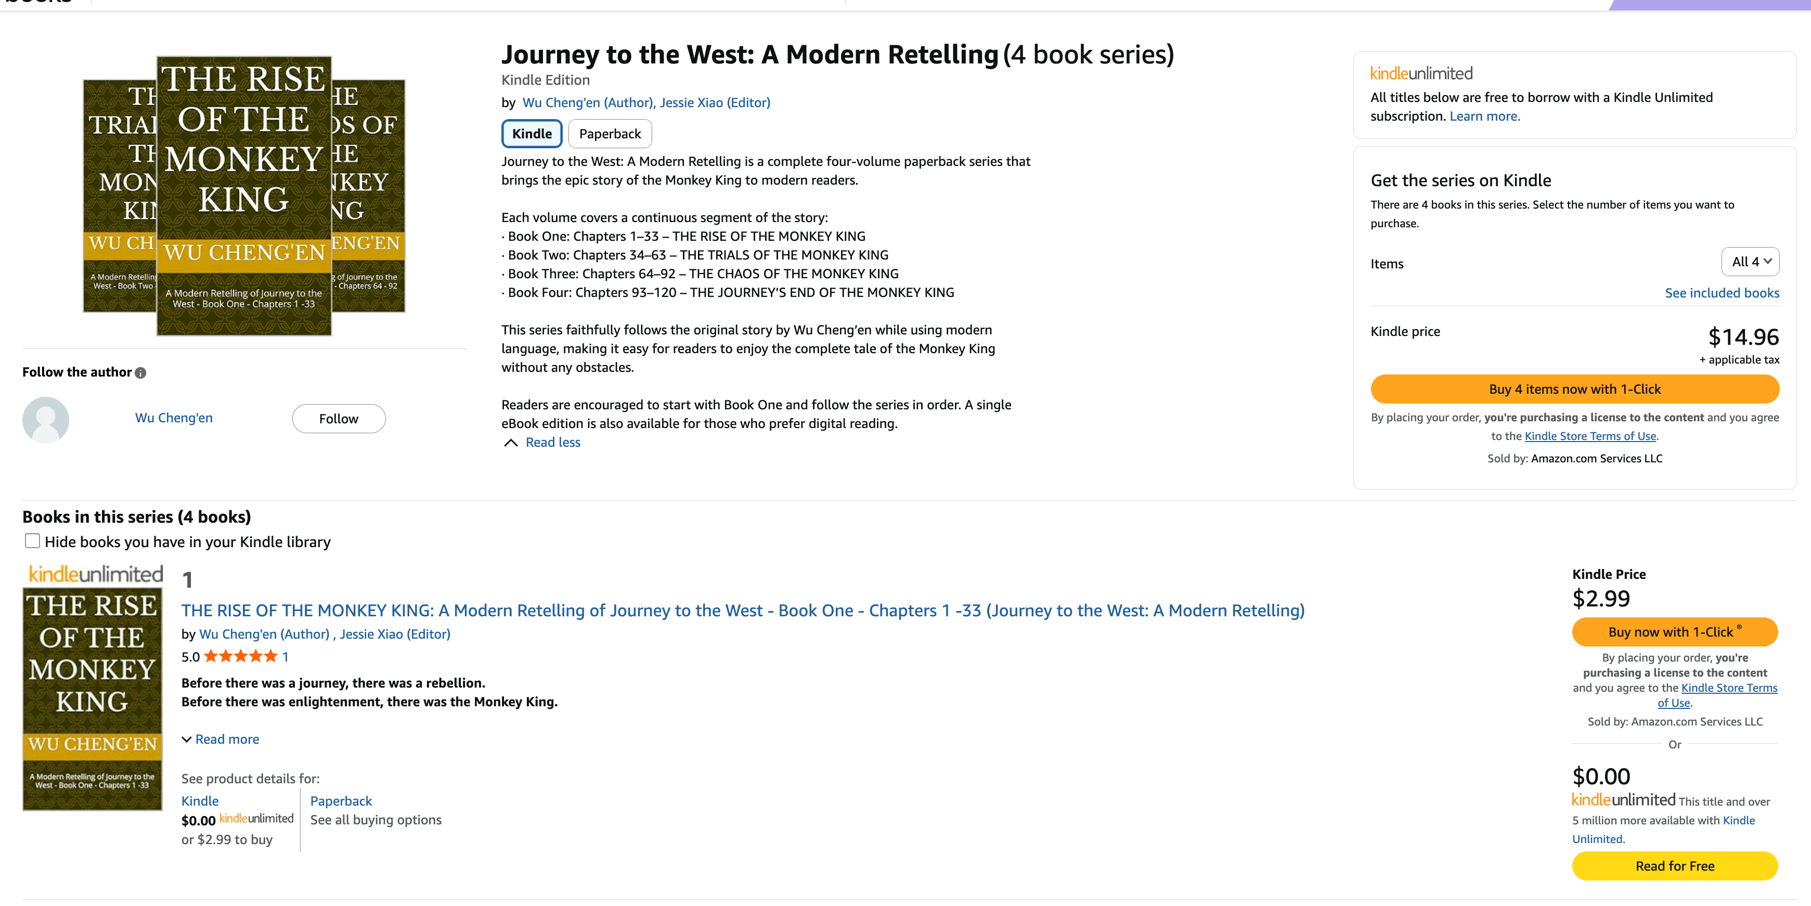Collapse series description via Read less
Viewport: 1811px width, 906px height.
[x=552, y=442]
